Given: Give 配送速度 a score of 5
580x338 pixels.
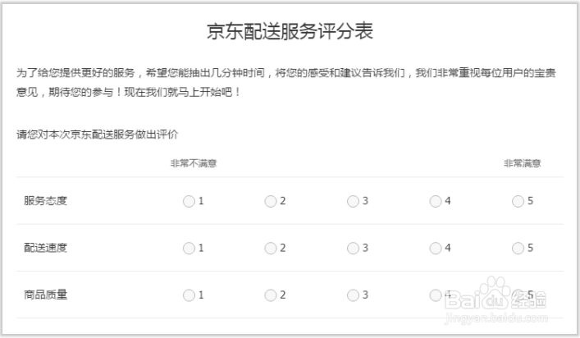Looking at the screenshot, I should (x=518, y=248).
